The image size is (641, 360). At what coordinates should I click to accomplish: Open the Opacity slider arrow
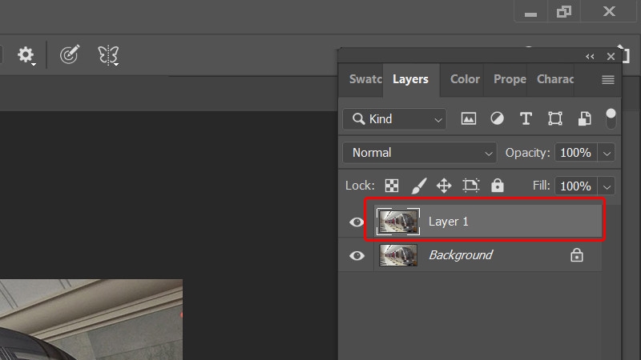[x=607, y=153]
